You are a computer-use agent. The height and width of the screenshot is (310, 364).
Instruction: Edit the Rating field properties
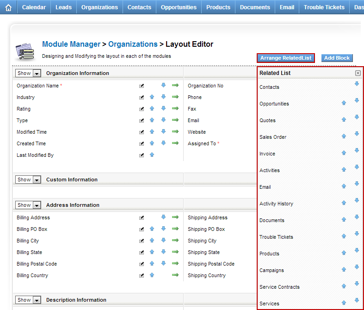point(142,109)
